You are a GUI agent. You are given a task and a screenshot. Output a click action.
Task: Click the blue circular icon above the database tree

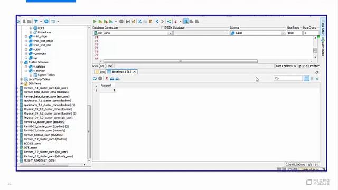pos(46,21)
